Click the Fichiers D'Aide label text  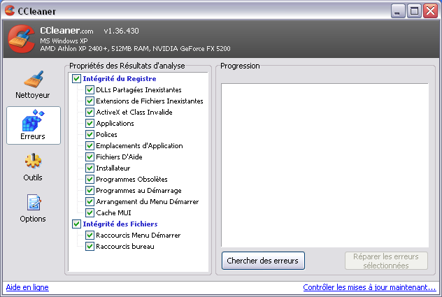[x=119, y=157]
